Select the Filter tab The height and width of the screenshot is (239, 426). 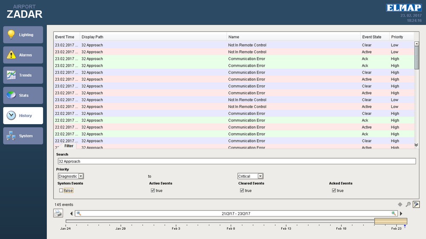(x=69, y=146)
